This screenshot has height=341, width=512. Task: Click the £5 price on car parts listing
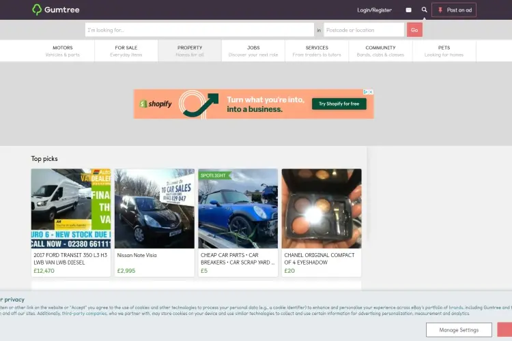pos(203,271)
